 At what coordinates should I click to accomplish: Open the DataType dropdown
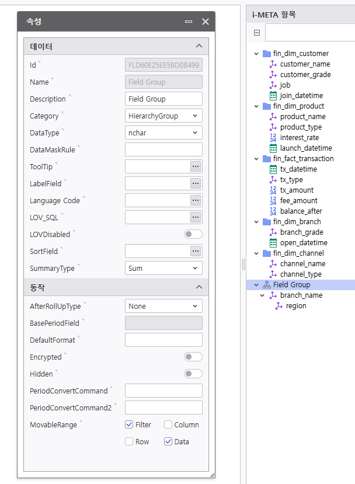[163, 133]
